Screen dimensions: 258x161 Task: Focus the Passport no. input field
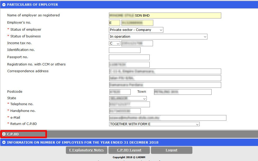click(129, 57)
